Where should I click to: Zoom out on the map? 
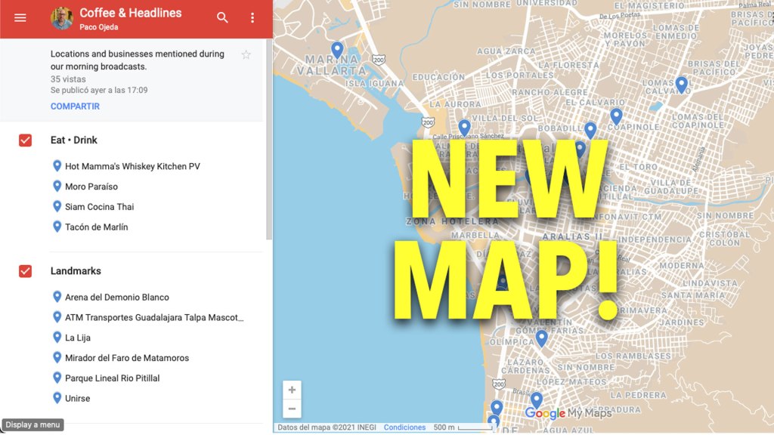pyautogui.click(x=292, y=409)
